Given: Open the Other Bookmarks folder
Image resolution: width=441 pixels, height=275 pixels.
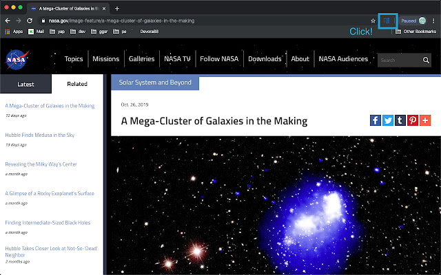Looking at the screenshot, I should [x=416, y=32].
